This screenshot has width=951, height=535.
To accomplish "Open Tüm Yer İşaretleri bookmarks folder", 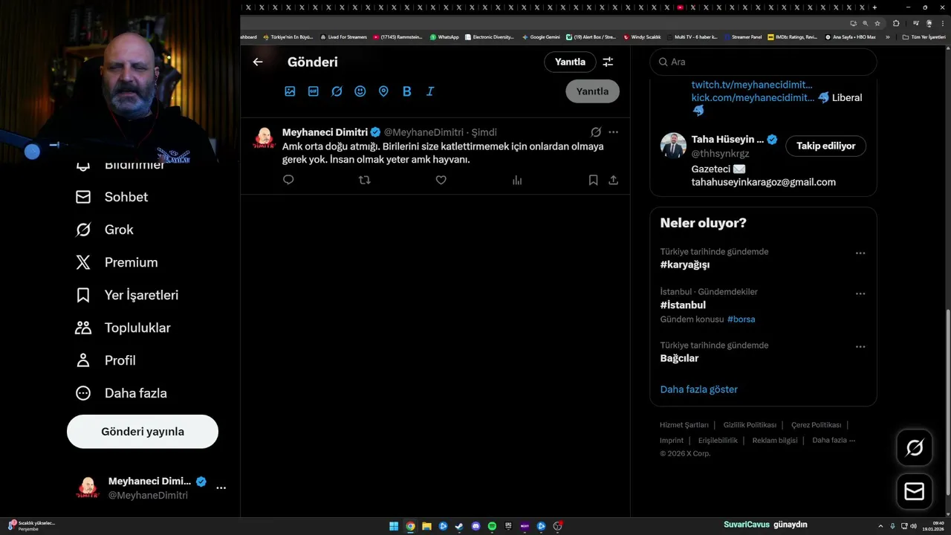I will tap(924, 37).
